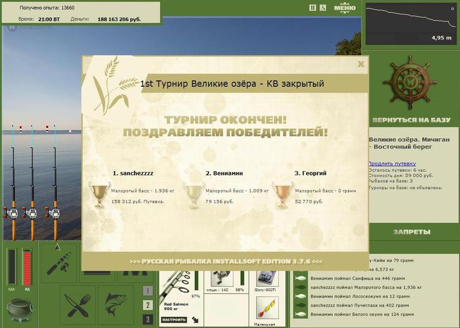Click fish icon beside the Лососеокуня log entry

(300, 296)
